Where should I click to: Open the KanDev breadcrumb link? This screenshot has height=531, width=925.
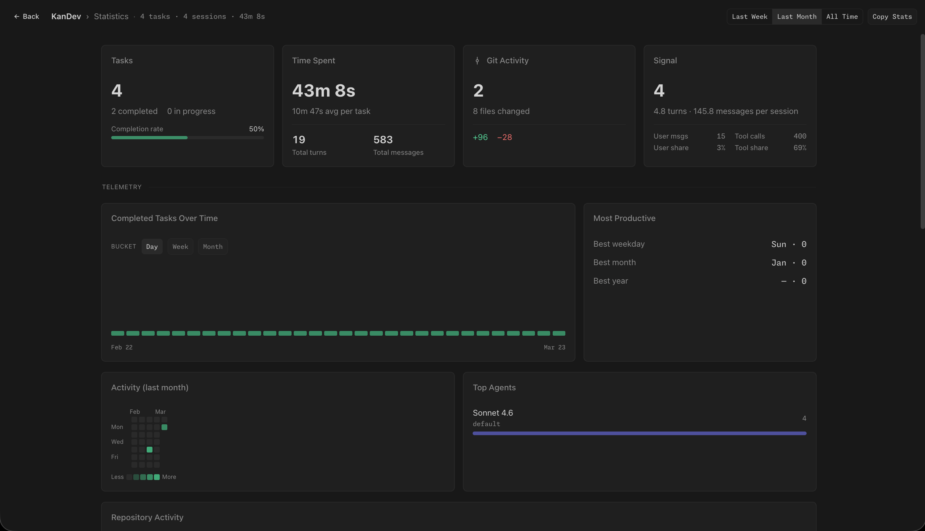click(x=66, y=16)
